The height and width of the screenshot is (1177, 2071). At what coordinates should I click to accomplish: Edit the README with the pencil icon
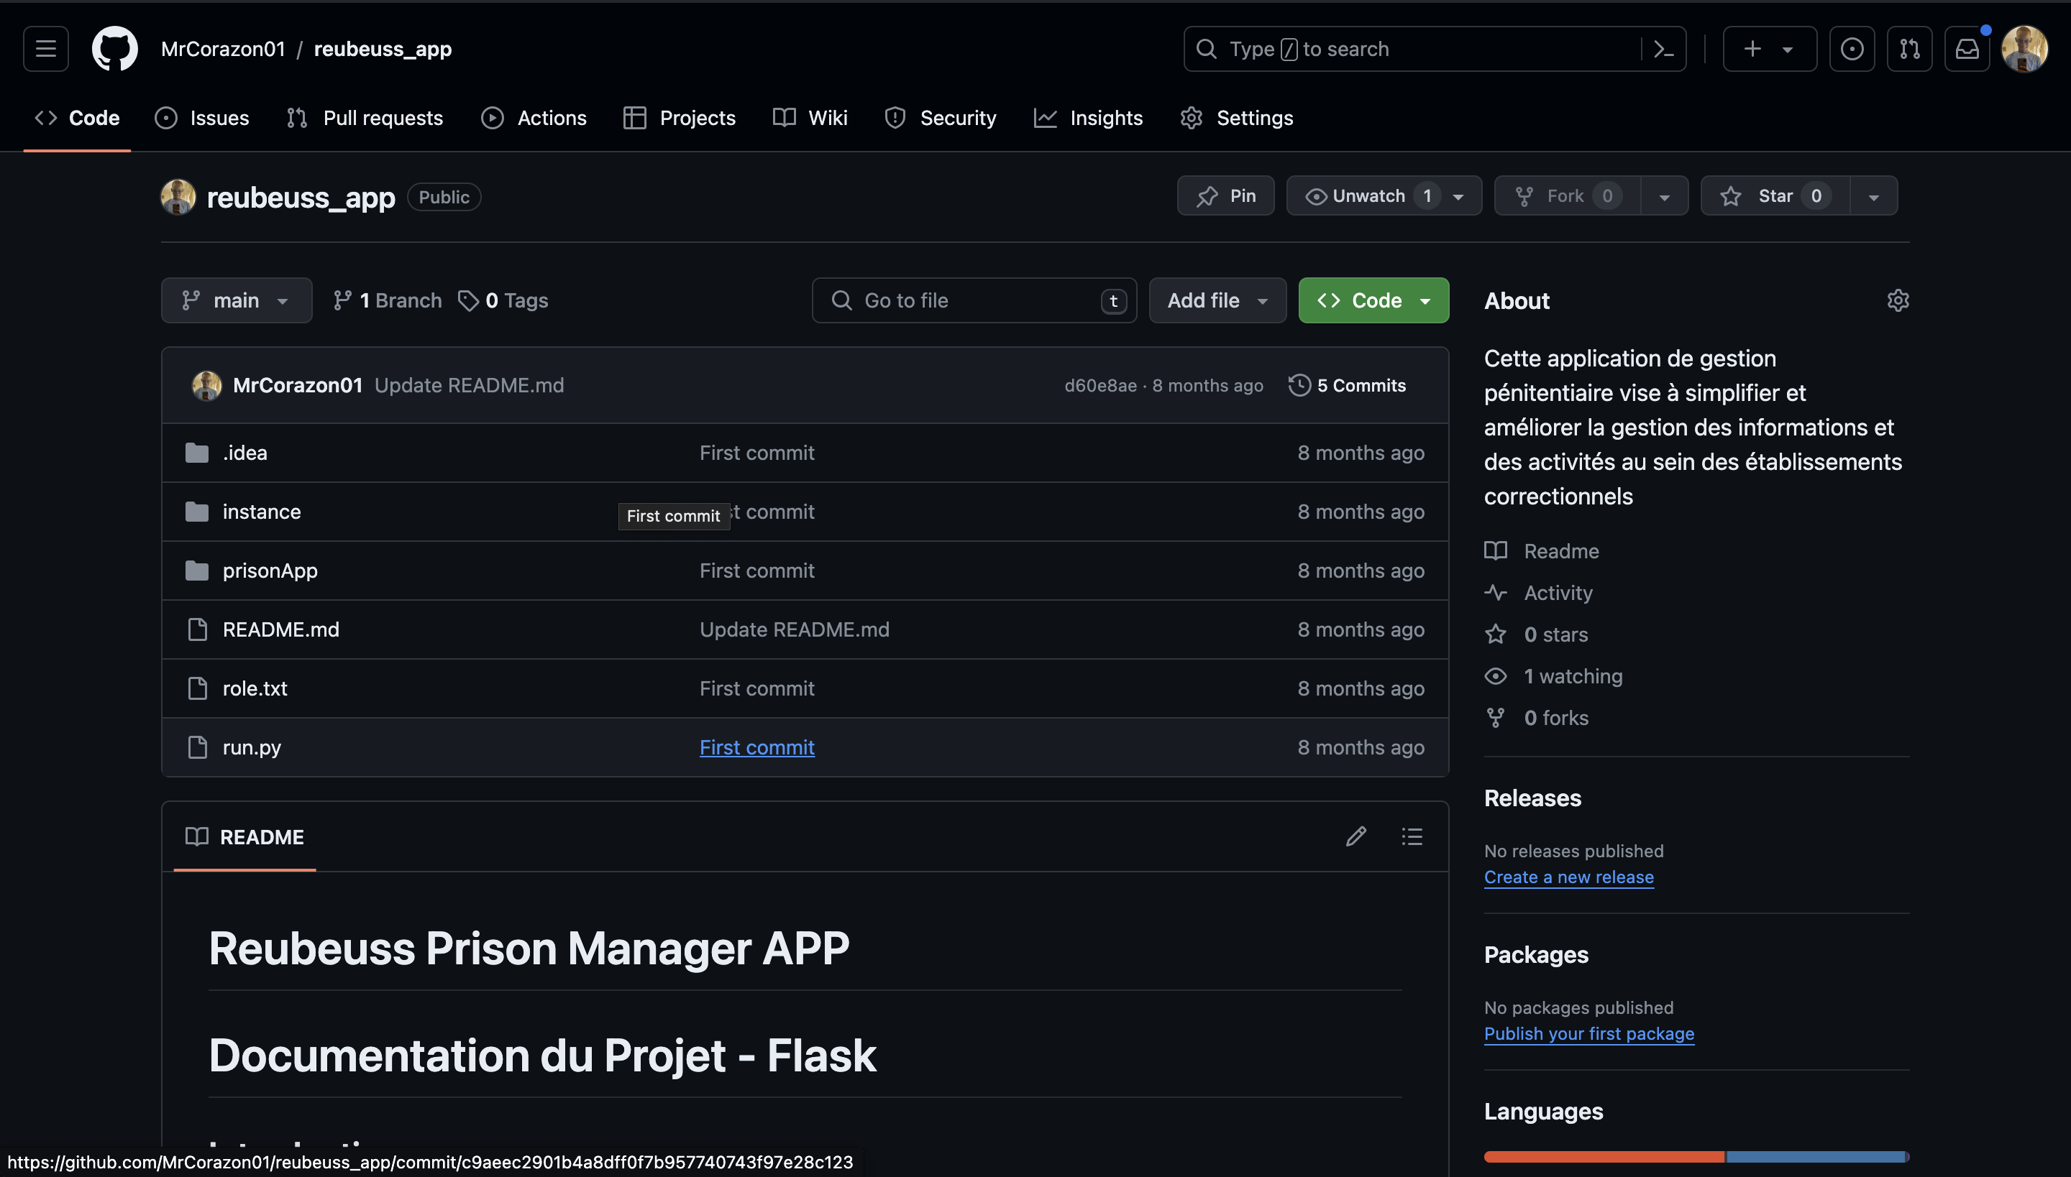pos(1356,836)
